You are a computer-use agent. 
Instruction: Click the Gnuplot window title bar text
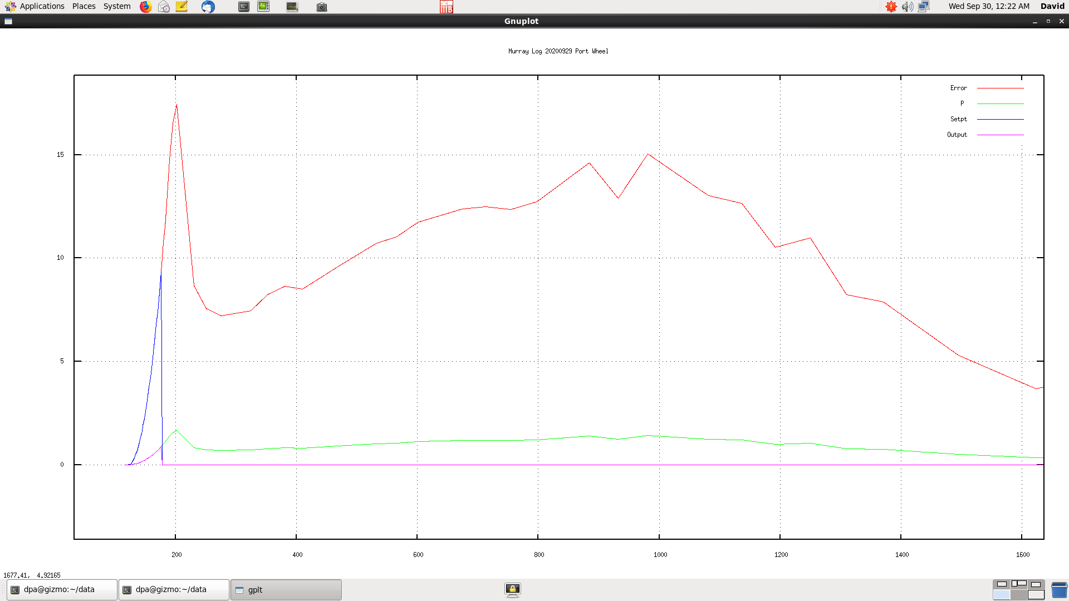[521, 21]
